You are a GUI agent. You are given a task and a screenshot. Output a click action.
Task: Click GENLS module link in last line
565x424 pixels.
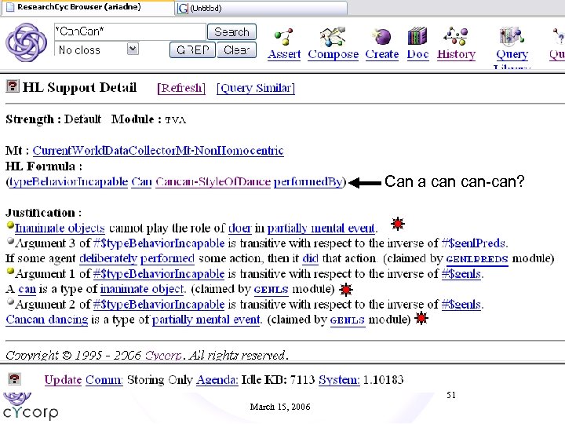[x=347, y=320]
